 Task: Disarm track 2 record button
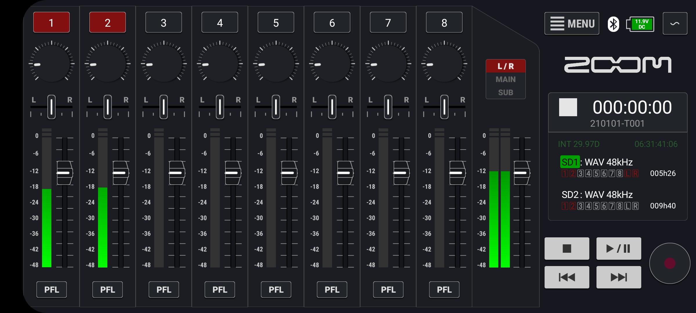108,22
